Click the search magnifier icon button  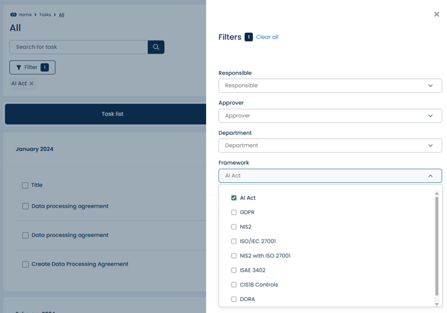pos(156,47)
